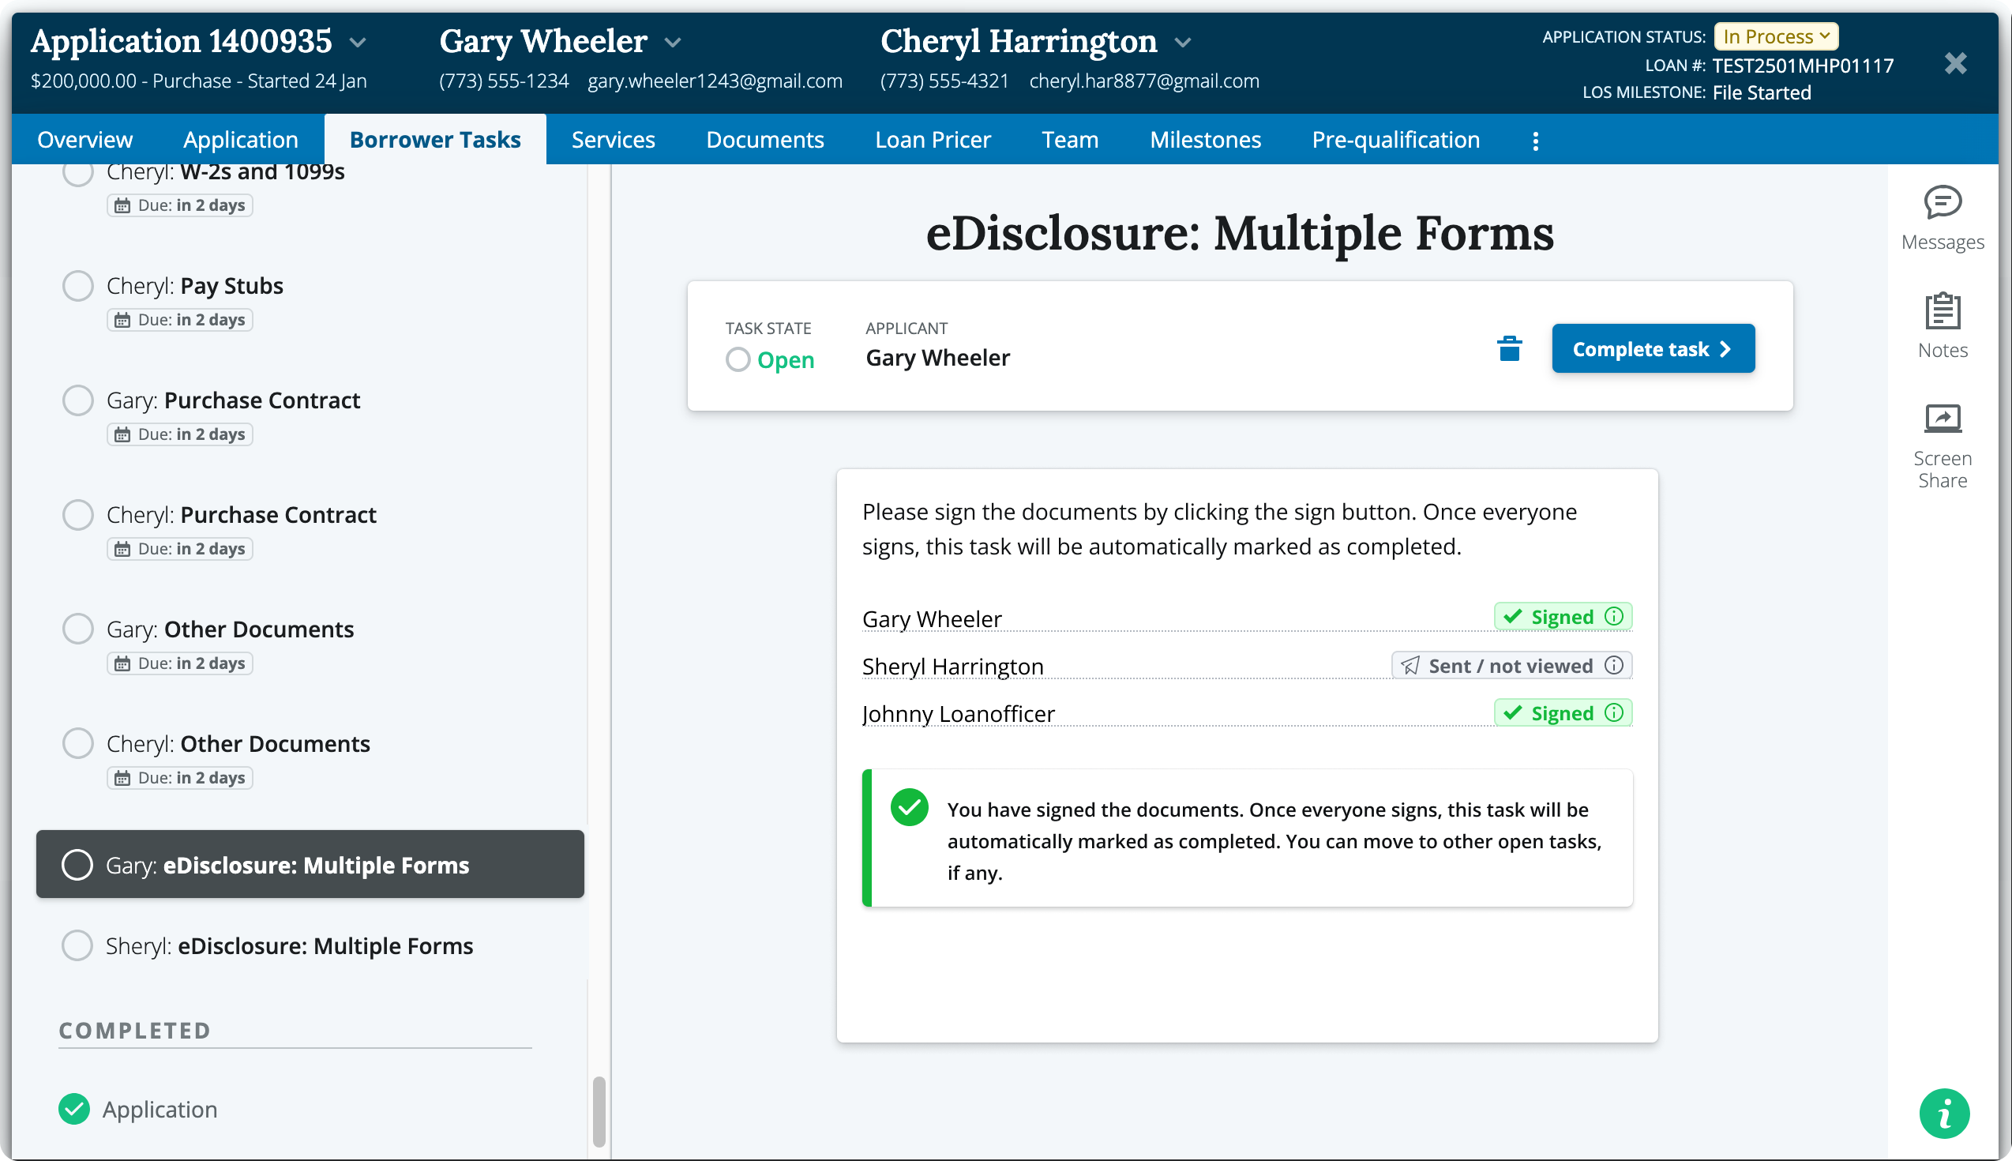
Task: Open the In Process status dropdown
Action: (x=1775, y=36)
